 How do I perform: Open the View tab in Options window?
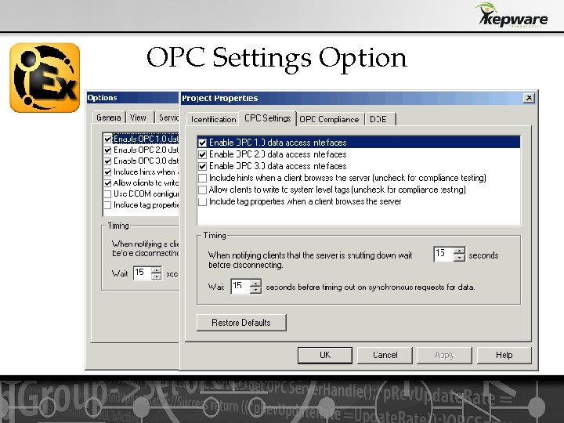click(x=139, y=117)
